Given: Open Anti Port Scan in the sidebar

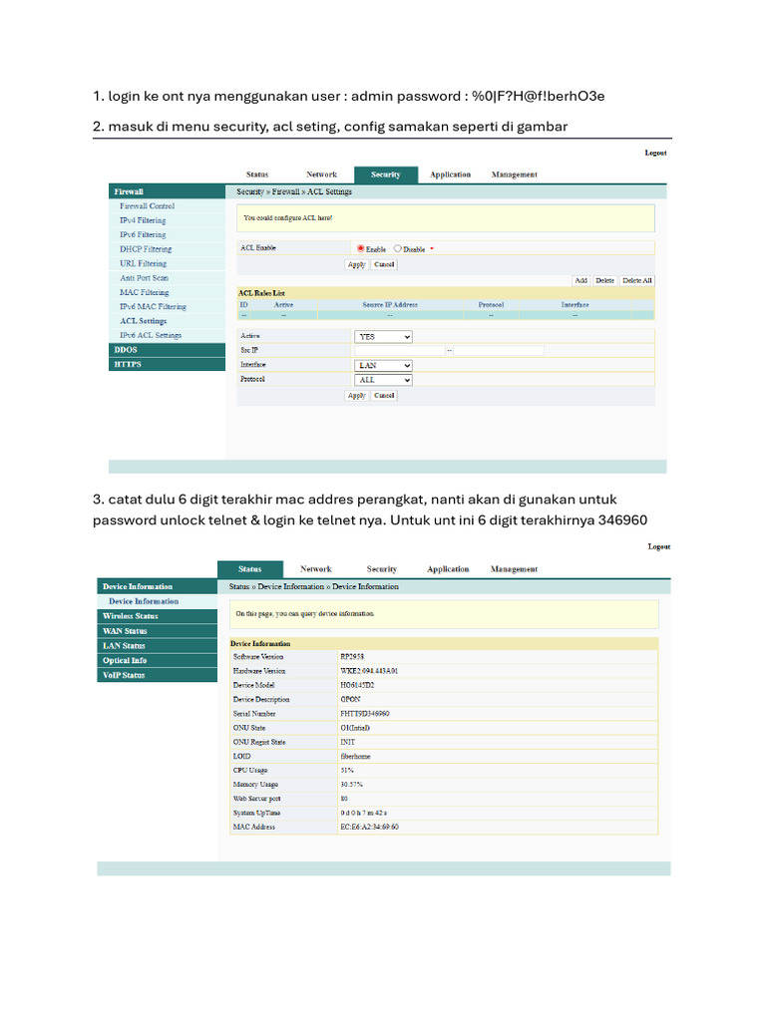Looking at the screenshot, I should [x=144, y=278].
